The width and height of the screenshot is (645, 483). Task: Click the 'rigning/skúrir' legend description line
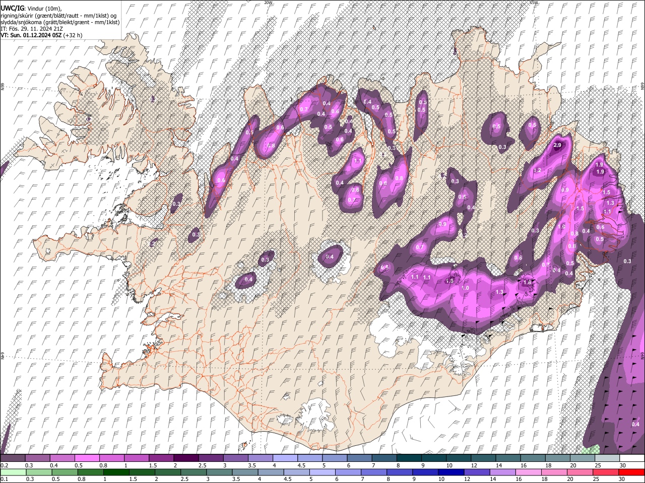(59, 16)
